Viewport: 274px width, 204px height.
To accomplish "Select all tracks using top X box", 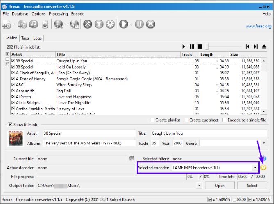I will (x=7, y=54).
